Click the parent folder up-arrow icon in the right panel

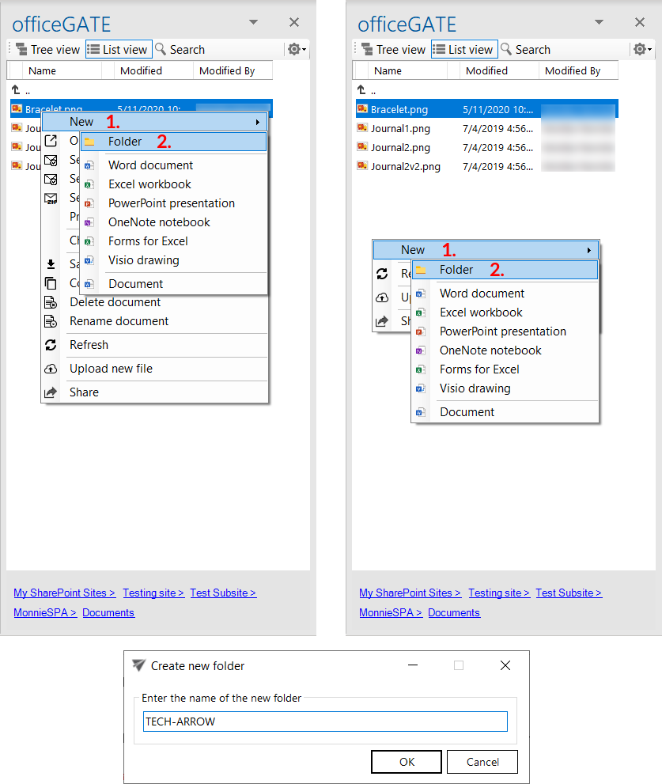(361, 91)
